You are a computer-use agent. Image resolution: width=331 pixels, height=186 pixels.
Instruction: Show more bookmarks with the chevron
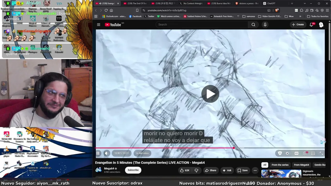click(300, 16)
